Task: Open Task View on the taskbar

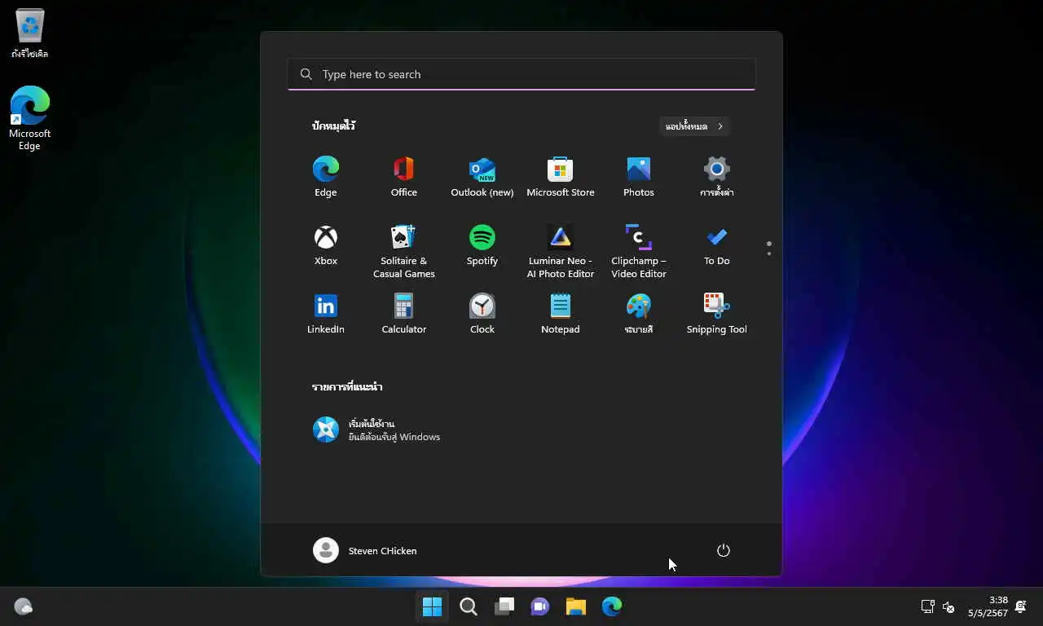Action: (504, 606)
